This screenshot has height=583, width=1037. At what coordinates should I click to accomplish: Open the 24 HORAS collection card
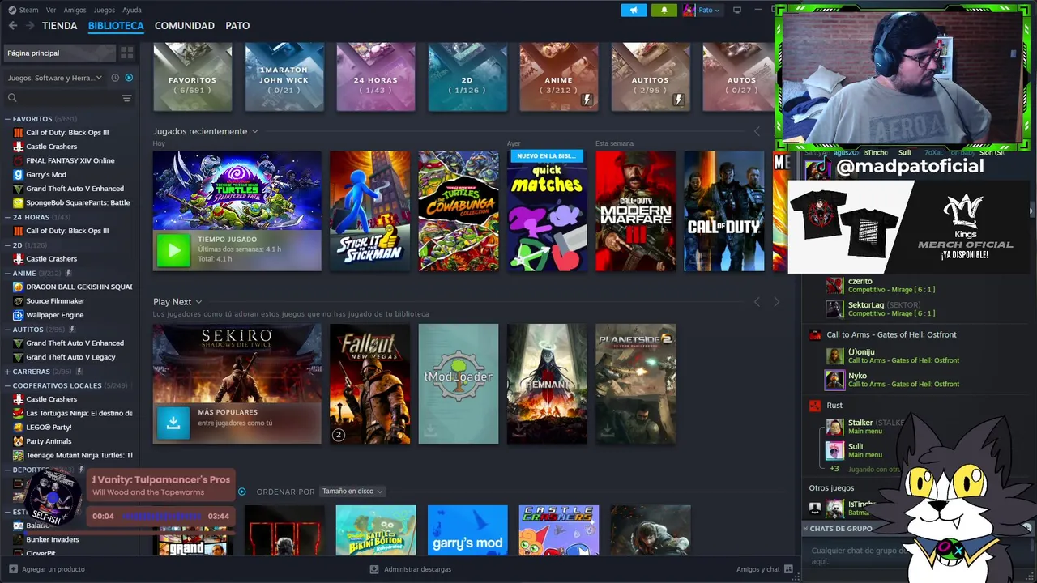(376, 77)
